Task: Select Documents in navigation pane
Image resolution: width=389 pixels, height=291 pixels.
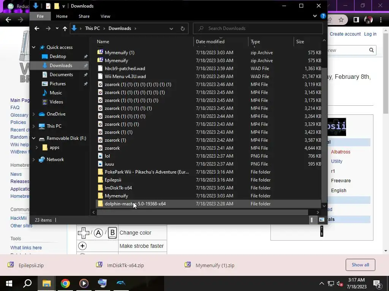Action: (x=61, y=75)
